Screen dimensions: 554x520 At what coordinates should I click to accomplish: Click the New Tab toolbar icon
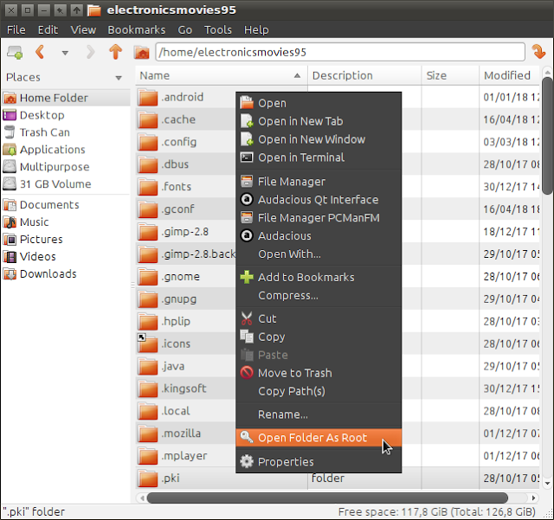pos(15,52)
